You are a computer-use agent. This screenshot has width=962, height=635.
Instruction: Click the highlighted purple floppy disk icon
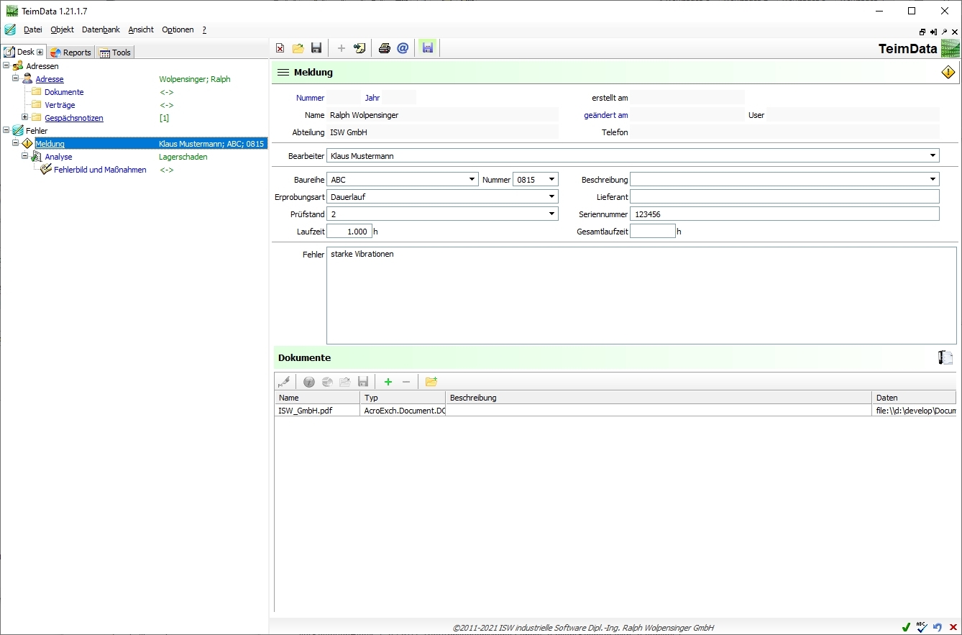tap(428, 48)
